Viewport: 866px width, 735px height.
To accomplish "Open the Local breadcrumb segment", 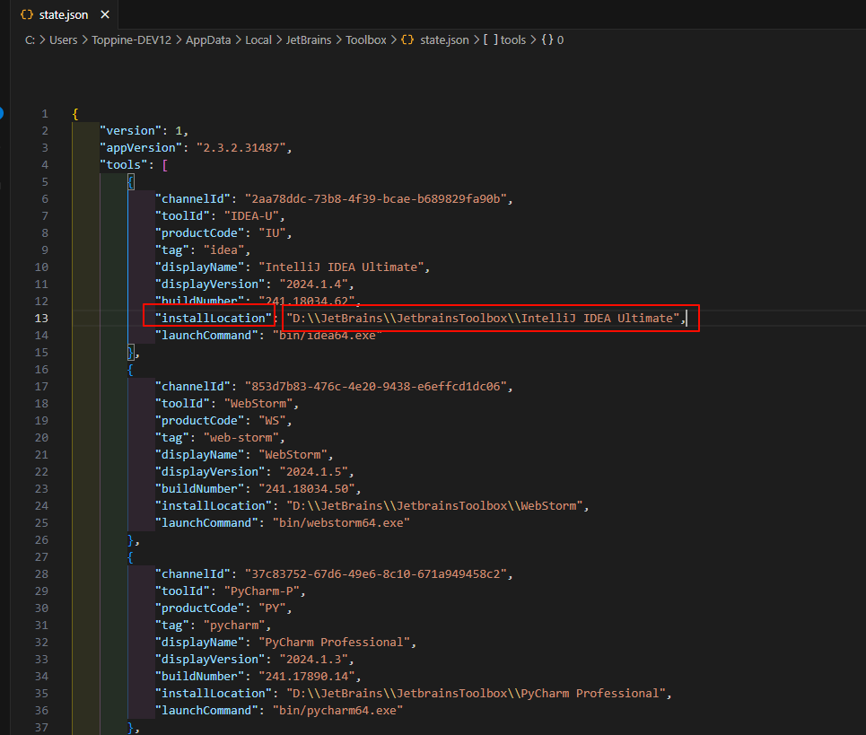I will [258, 40].
